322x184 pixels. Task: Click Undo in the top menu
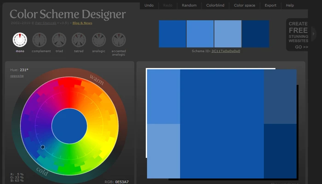(149, 6)
